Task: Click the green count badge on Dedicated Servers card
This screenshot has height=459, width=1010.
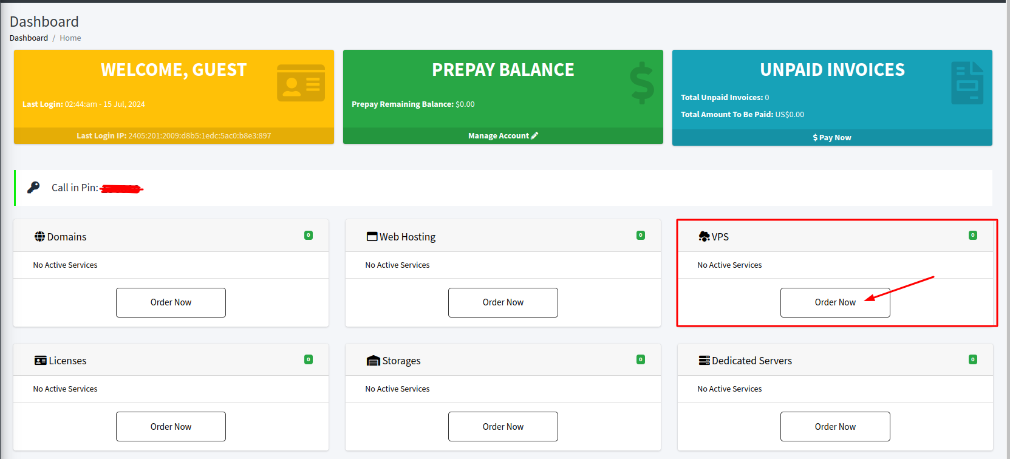Action: (x=973, y=359)
